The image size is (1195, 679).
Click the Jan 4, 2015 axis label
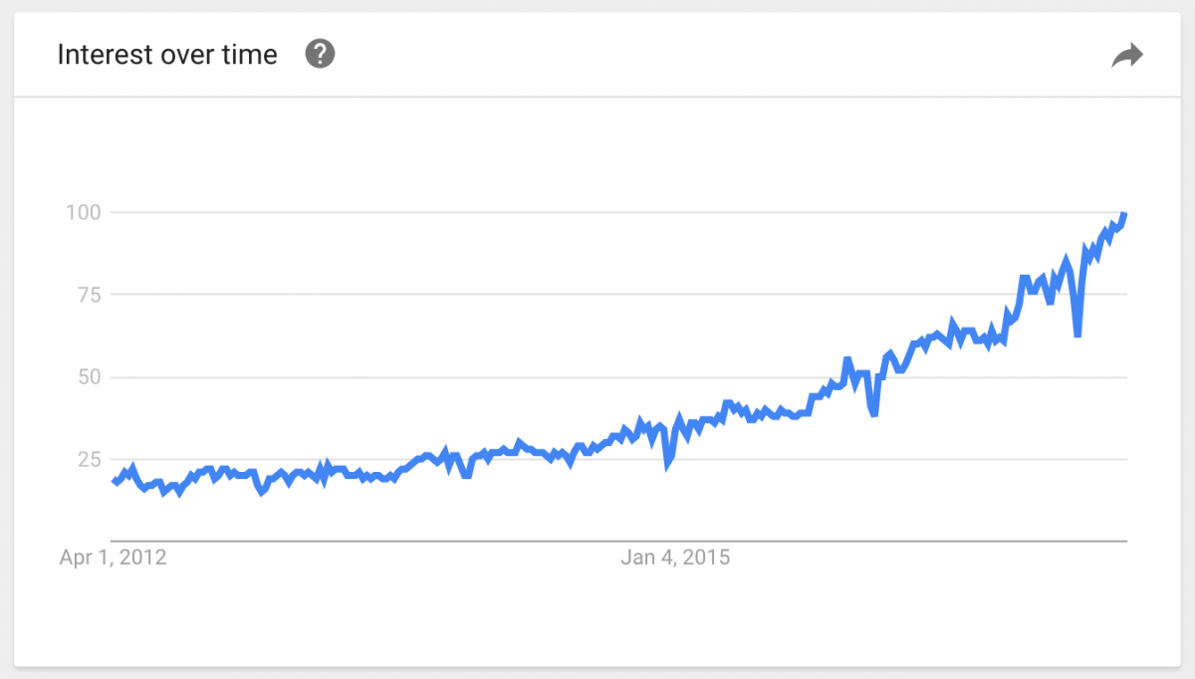[x=674, y=557]
